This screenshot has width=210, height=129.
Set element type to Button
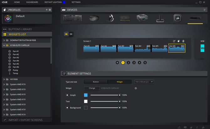tap(96, 82)
